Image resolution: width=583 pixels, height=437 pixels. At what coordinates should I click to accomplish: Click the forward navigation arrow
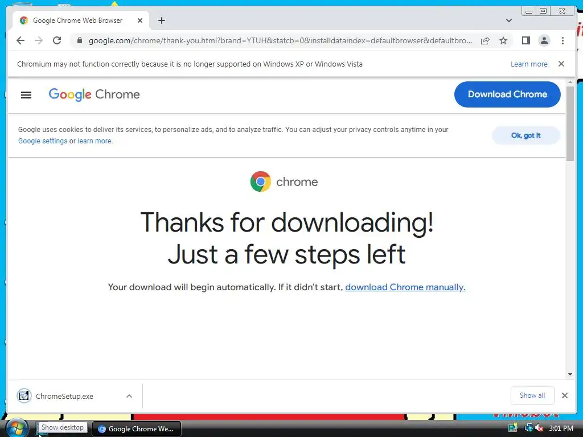click(39, 40)
